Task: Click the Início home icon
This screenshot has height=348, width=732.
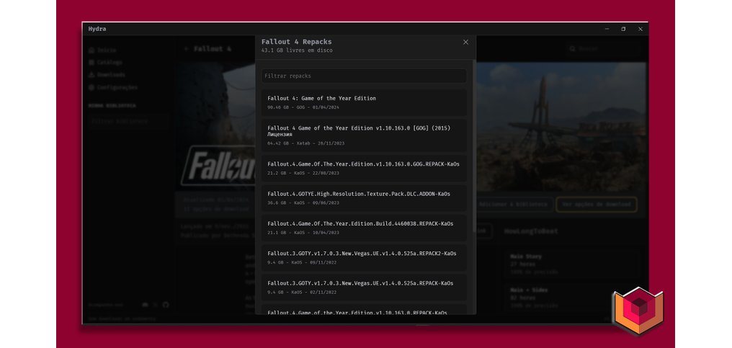Action: tap(91, 50)
